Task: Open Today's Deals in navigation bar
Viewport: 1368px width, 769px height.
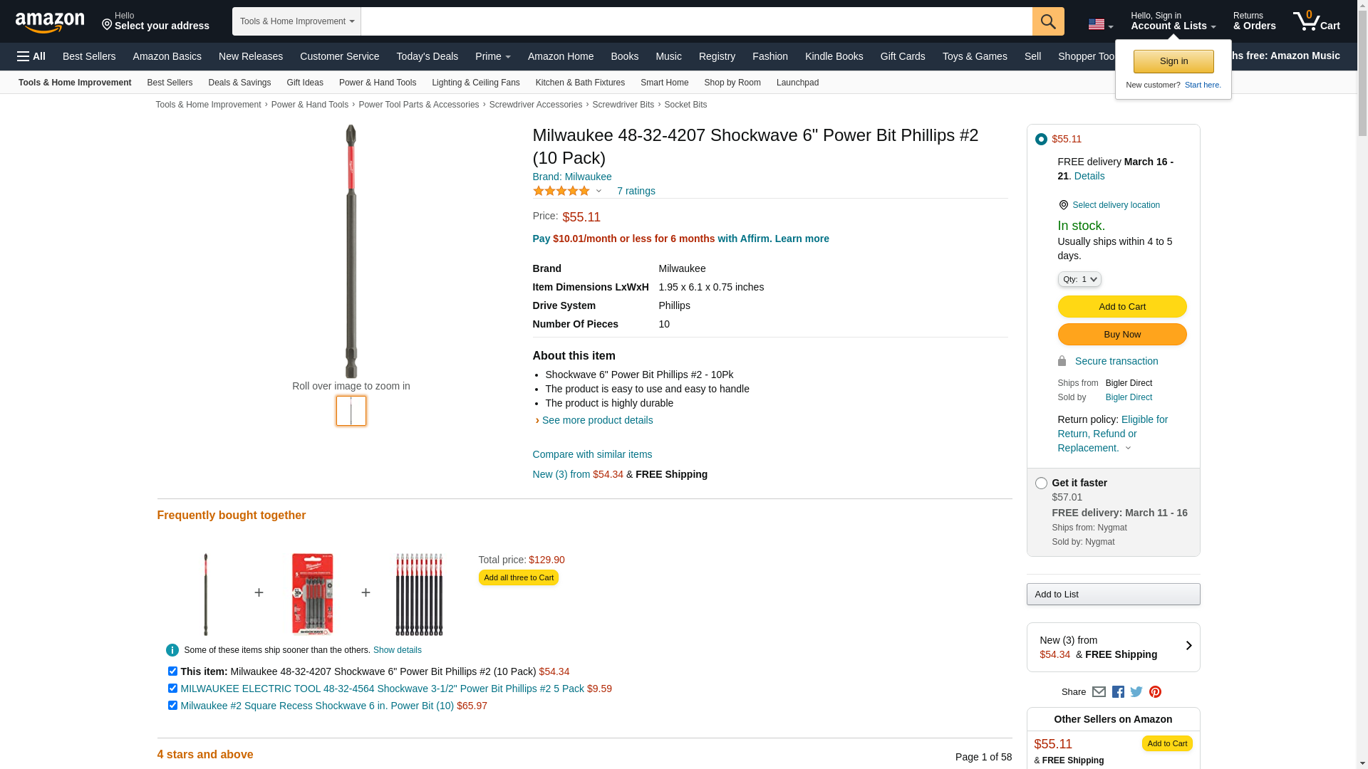Action: coord(427,56)
